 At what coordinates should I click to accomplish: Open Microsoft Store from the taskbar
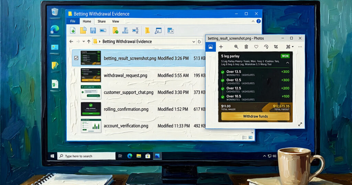(x=148, y=156)
